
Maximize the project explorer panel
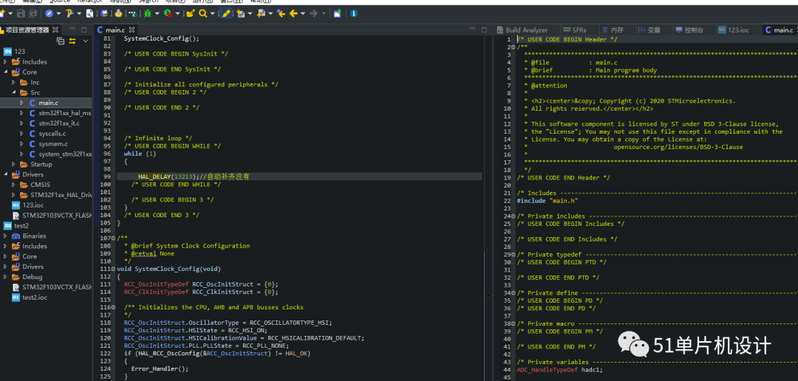click(x=84, y=30)
